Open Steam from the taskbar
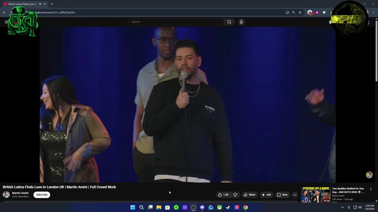This screenshot has height=212, width=378. [228, 207]
